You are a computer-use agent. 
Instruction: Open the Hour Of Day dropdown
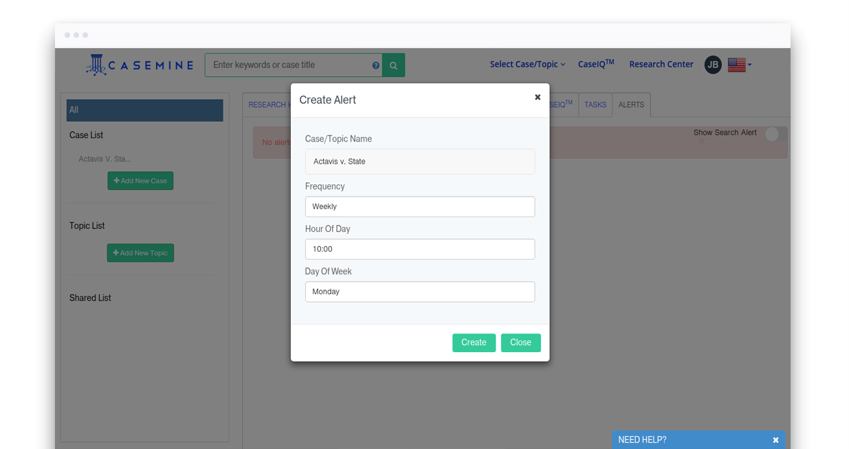tap(419, 250)
